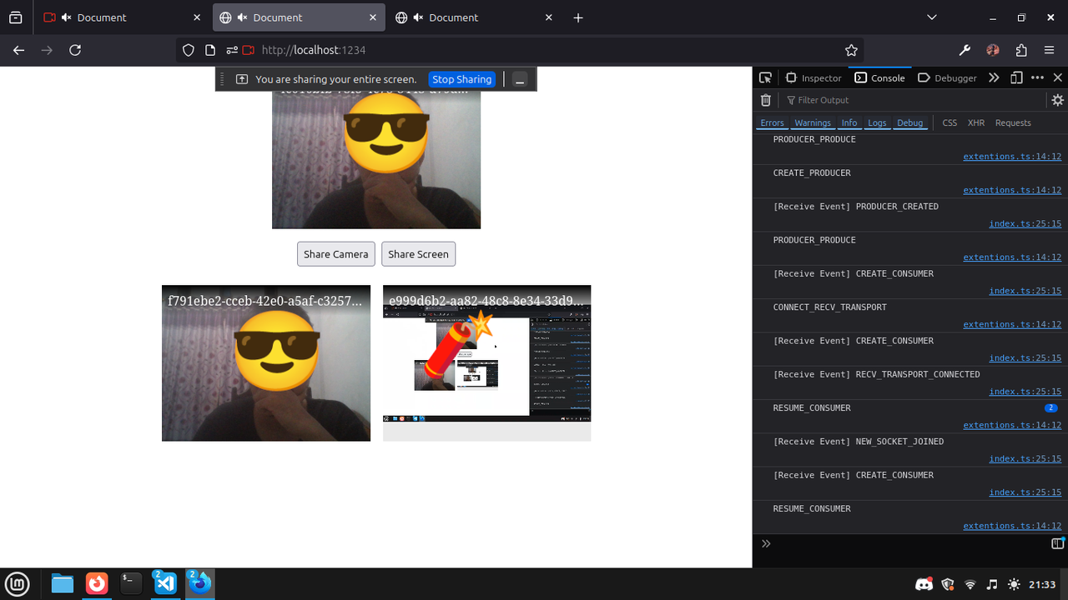Open clock showing 21:33

(1042, 584)
